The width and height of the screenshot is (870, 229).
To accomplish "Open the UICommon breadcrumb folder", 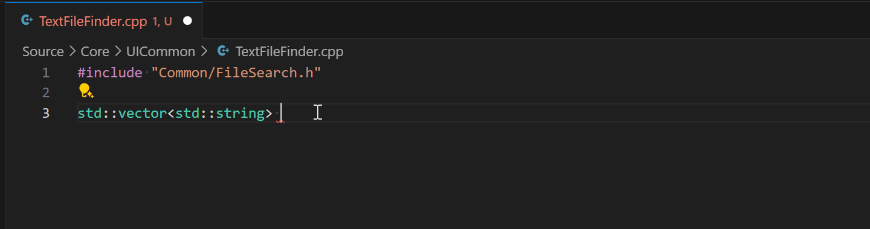I will tap(161, 52).
